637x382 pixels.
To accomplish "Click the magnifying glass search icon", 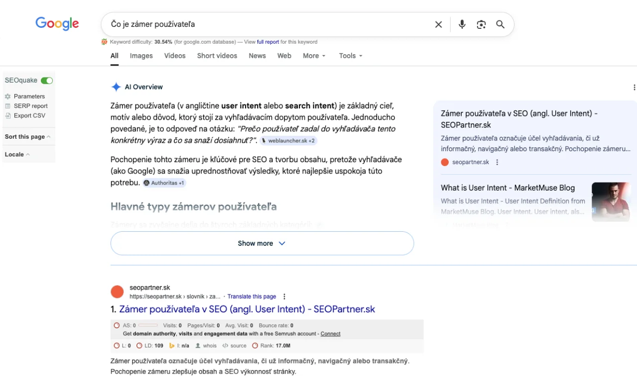I will pyautogui.click(x=500, y=24).
